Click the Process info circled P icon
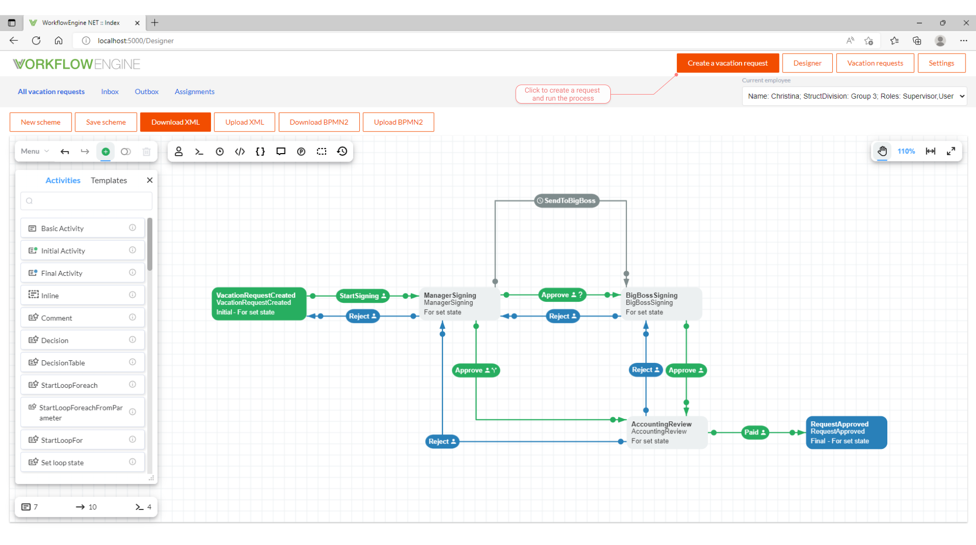 pyautogui.click(x=301, y=151)
